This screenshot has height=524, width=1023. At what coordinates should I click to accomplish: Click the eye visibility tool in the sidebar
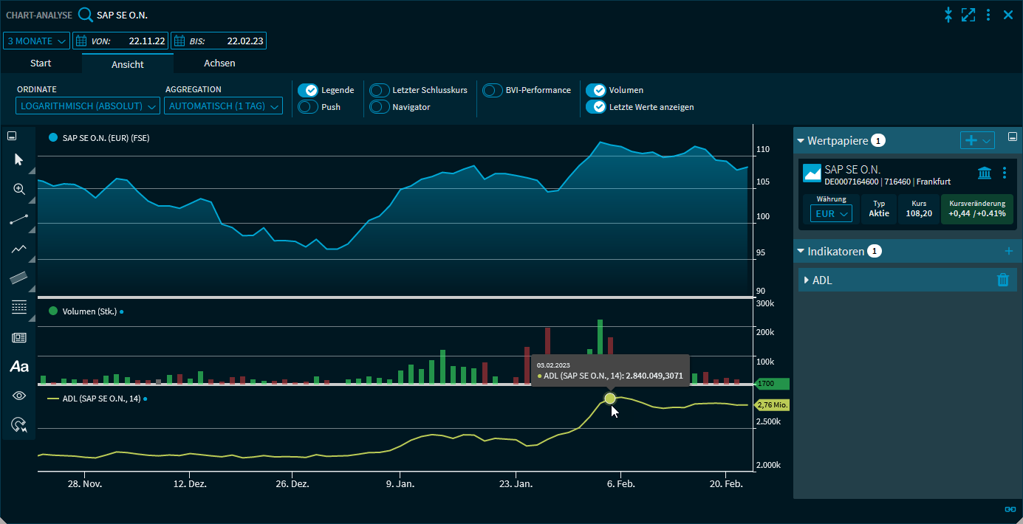pyautogui.click(x=19, y=396)
